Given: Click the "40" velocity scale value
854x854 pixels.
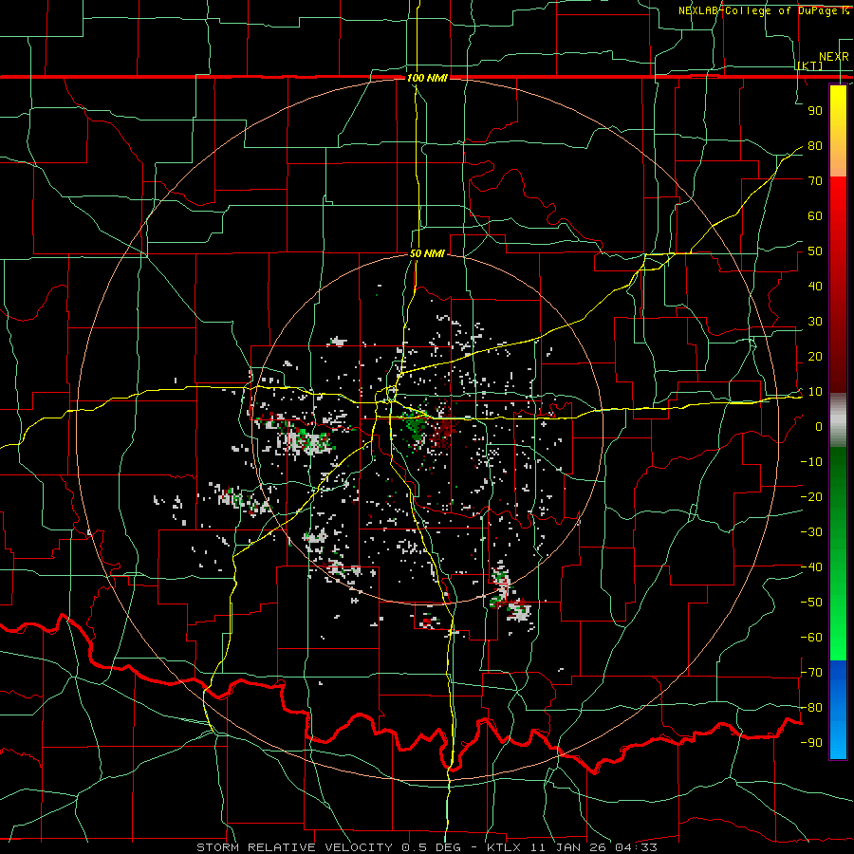Looking at the screenshot, I should [815, 287].
